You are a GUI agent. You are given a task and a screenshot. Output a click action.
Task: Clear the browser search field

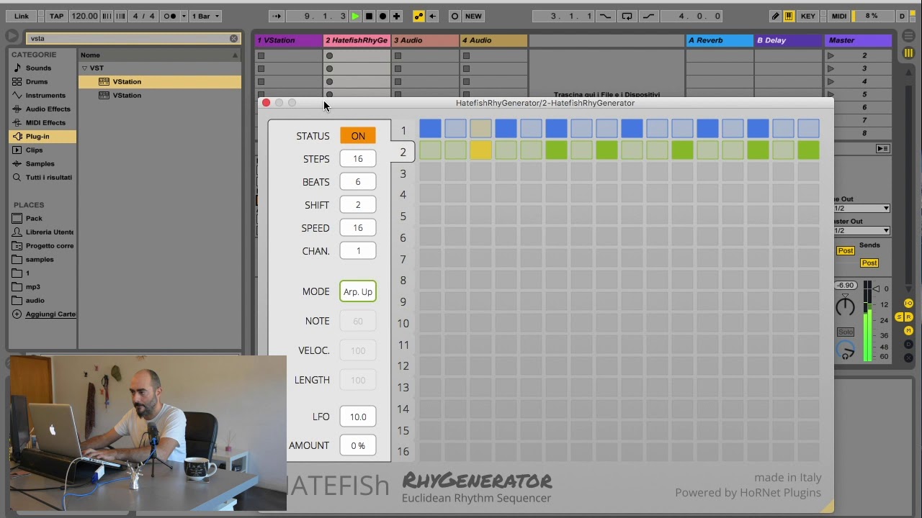coord(233,38)
